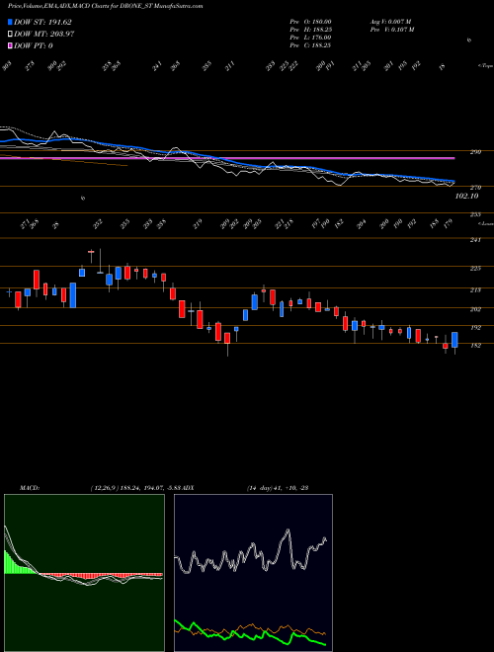This screenshot has width=494, height=652.
Task: Click the horizontal magenta DOW PT line
Action: tap(227, 158)
